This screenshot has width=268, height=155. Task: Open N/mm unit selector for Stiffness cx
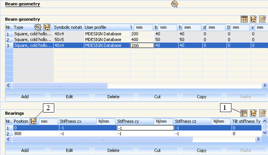106,121
